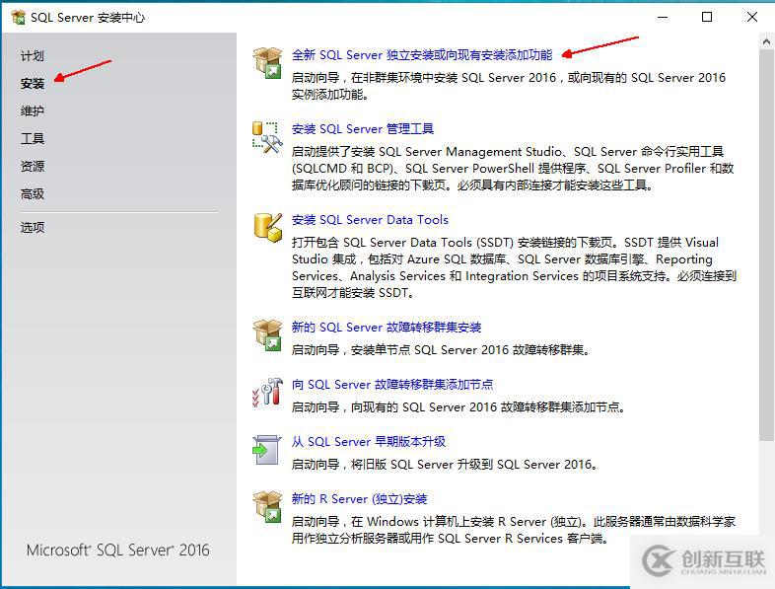The width and height of the screenshot is (775, 589).
Task: Switch to 维护 page in sidebar
Action: 33,111
